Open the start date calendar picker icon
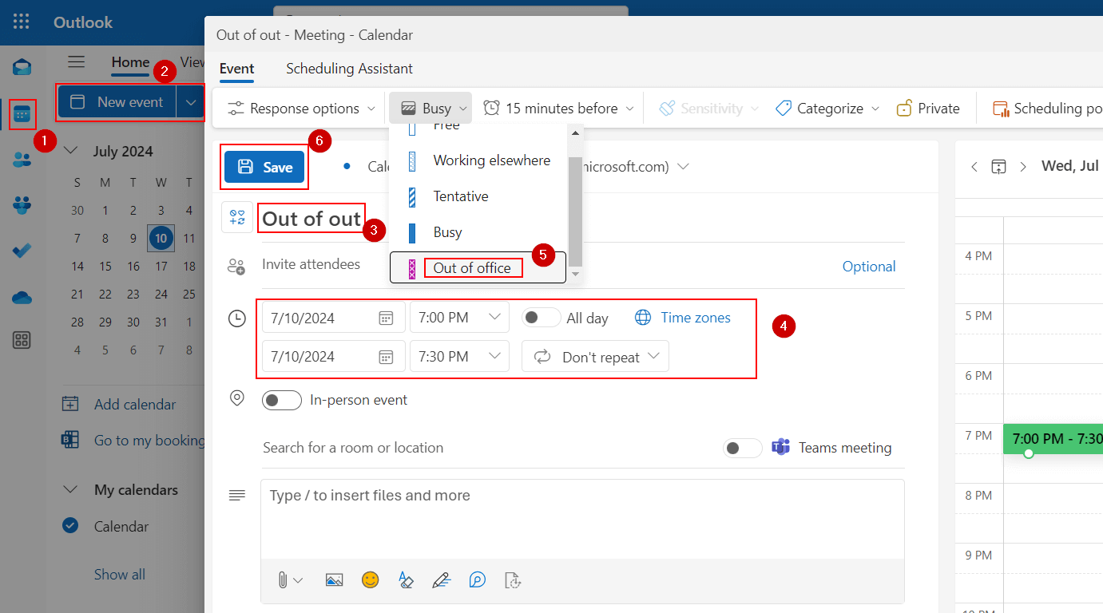Viewport: 1103px width, 613px height. (x=386, y=318)
